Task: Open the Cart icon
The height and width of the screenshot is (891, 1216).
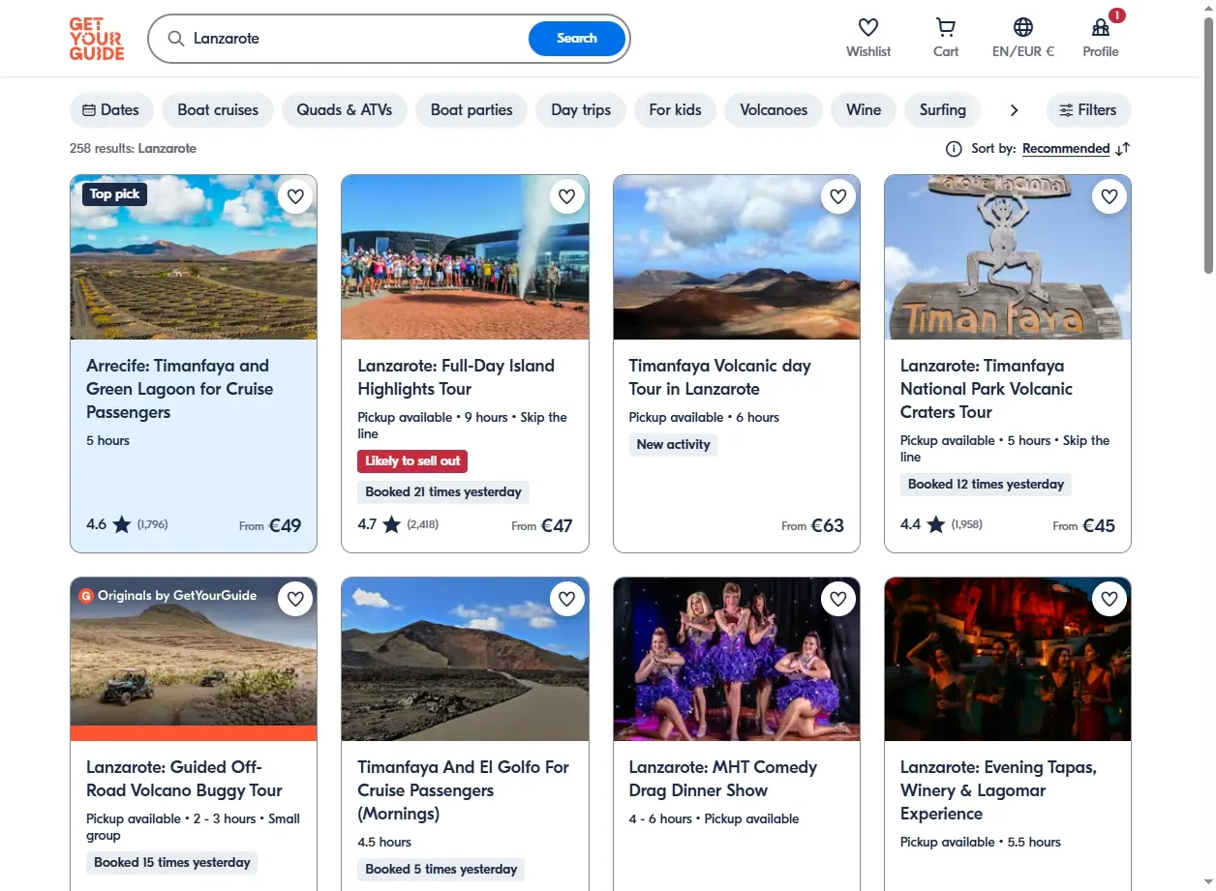Action: coord(946,27)
